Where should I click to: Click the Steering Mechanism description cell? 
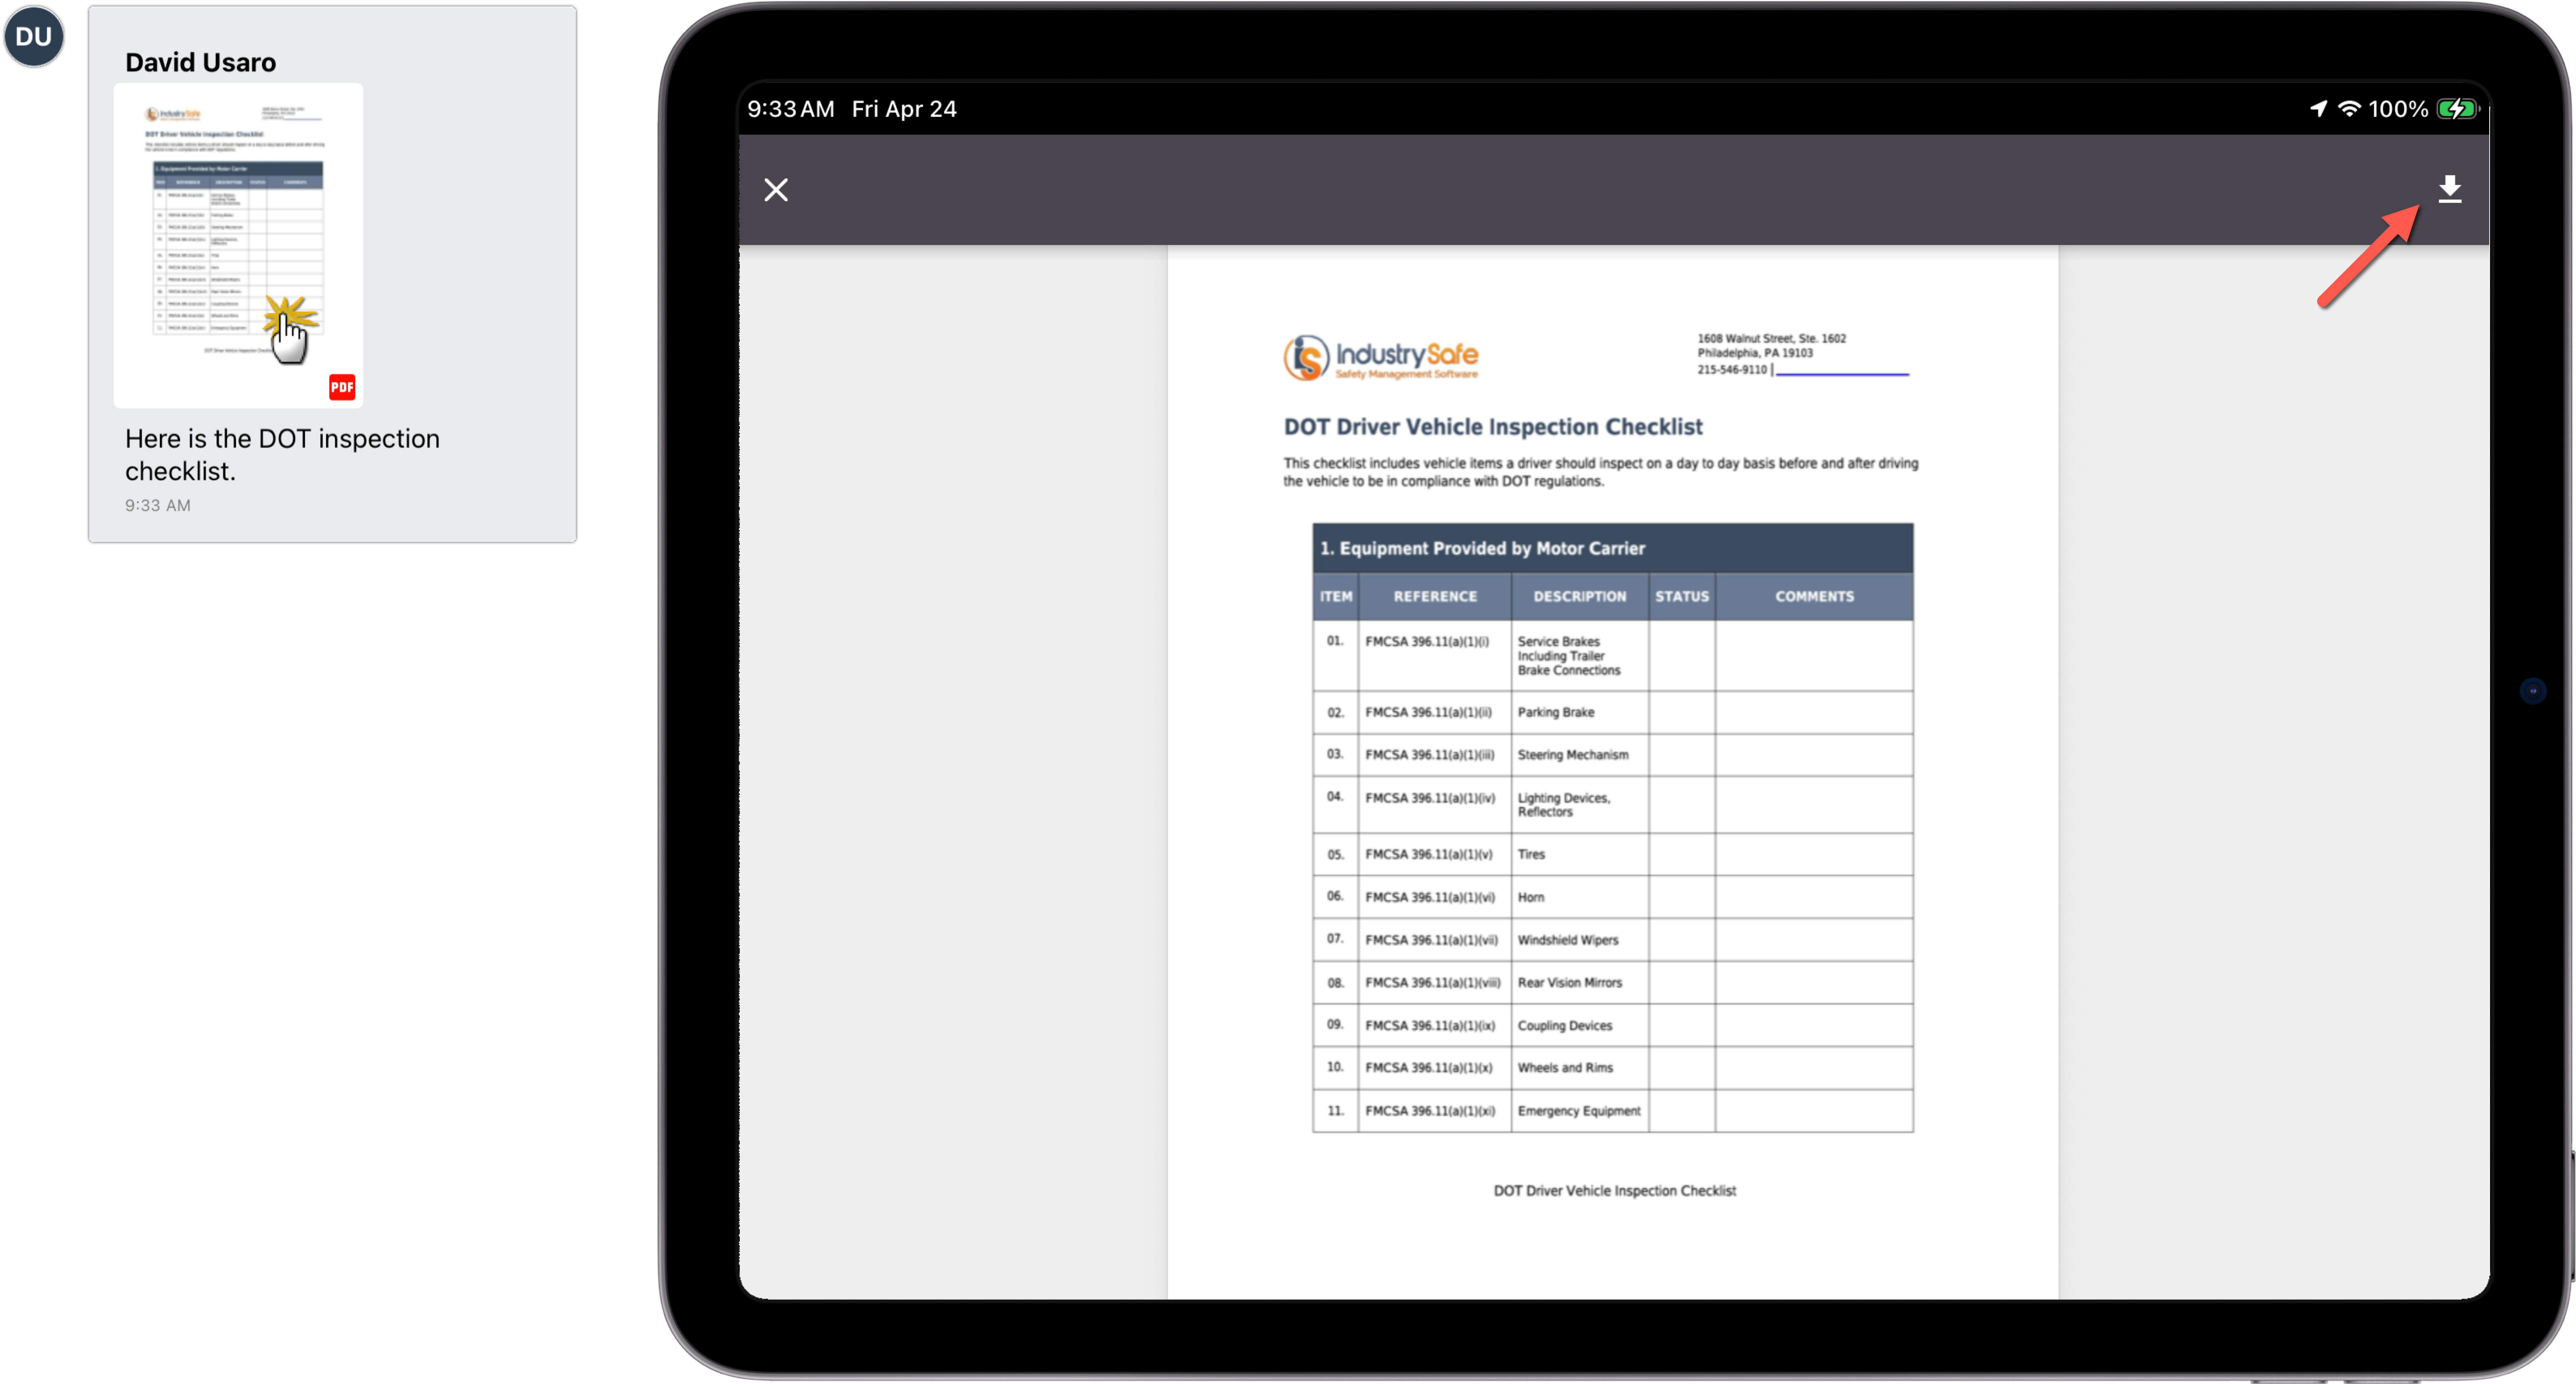coord(1580,755)
